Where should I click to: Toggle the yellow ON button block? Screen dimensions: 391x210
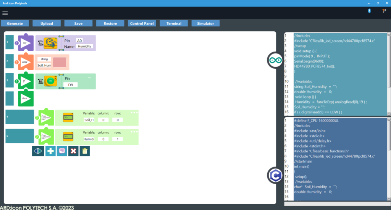[50, 81]
